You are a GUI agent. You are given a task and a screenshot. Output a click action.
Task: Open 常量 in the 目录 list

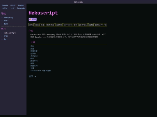[x=32, y=68]
